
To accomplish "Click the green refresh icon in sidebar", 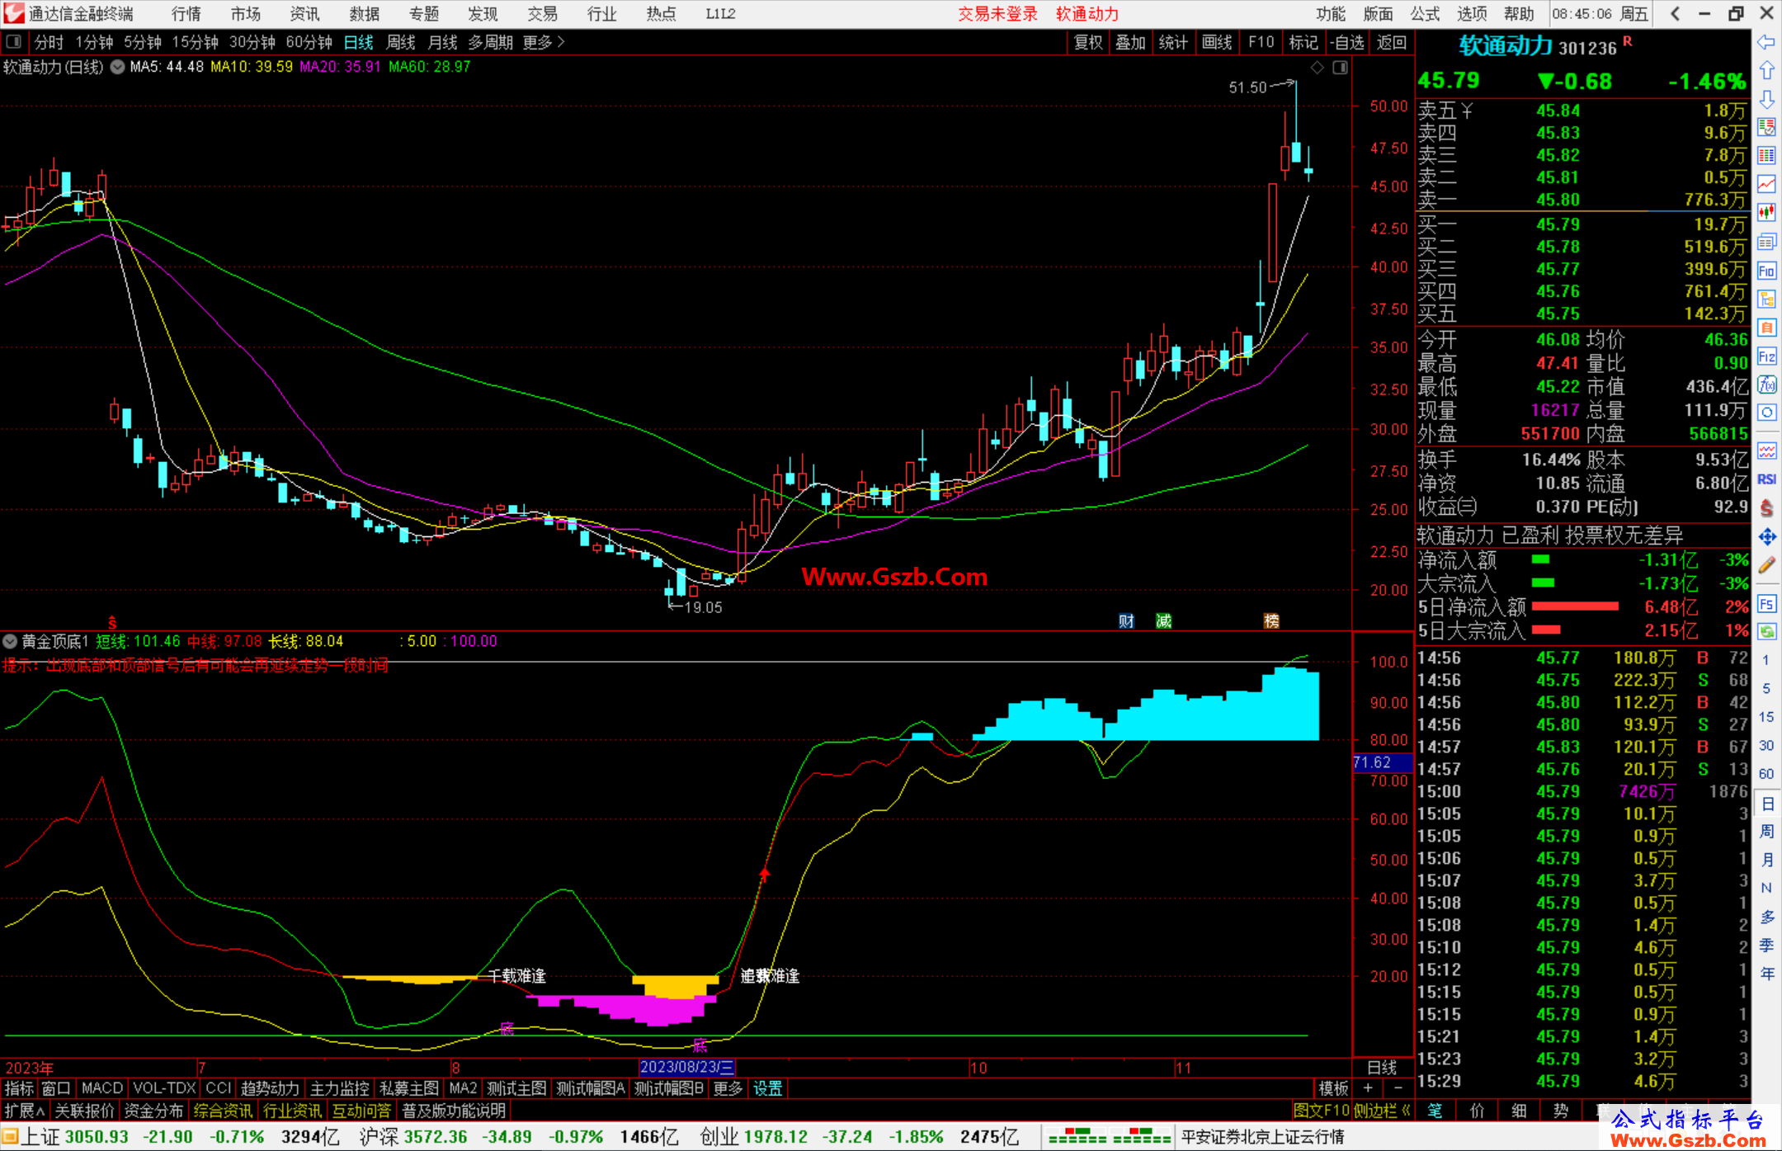I will pyautogui.click(x=1766, y=631).
